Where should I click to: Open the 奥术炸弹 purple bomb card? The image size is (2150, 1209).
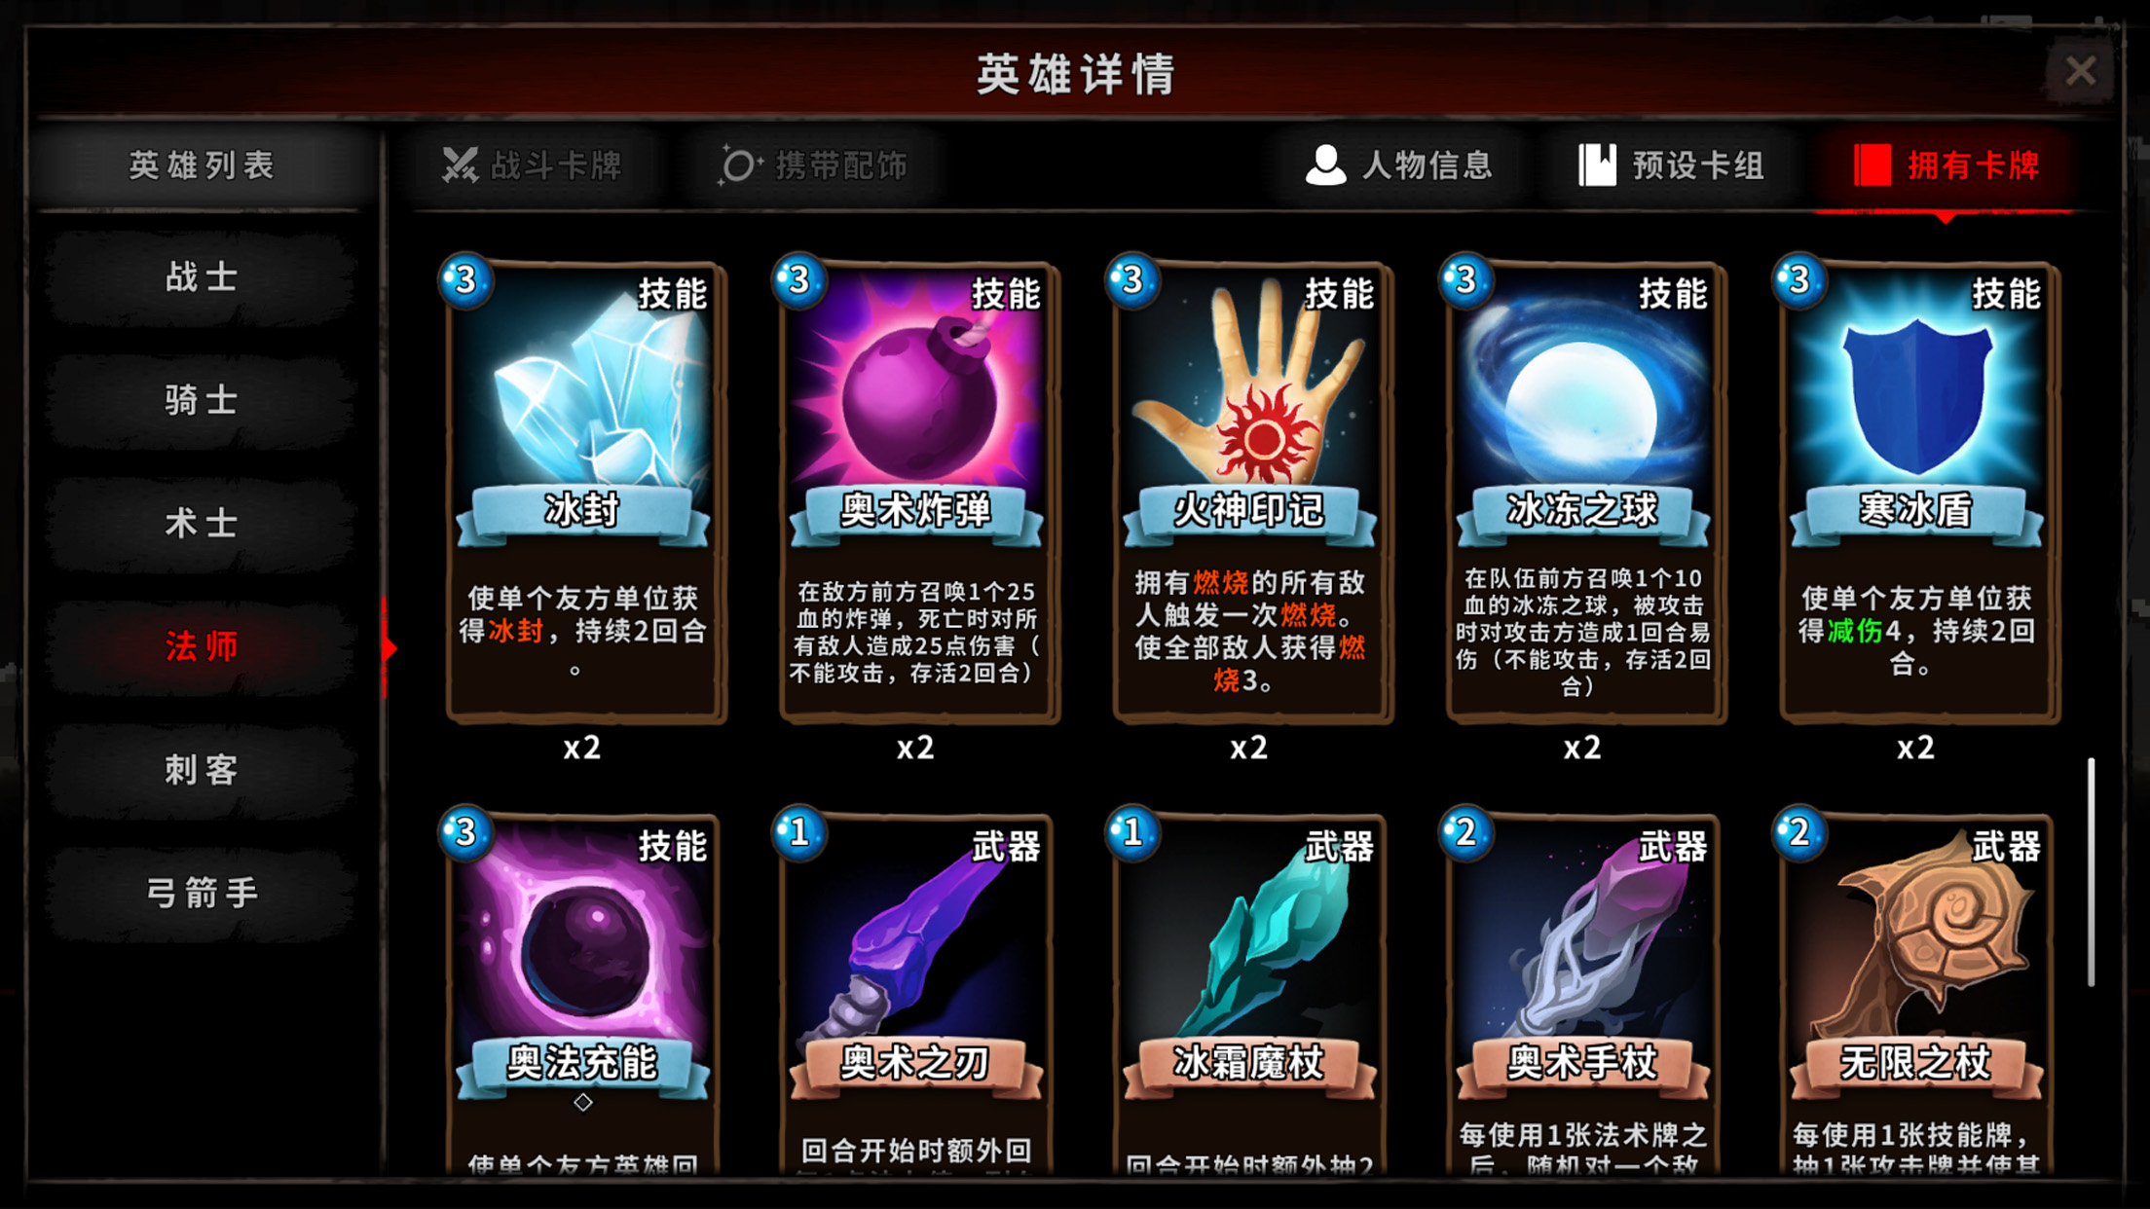click(x=916, y=492)
